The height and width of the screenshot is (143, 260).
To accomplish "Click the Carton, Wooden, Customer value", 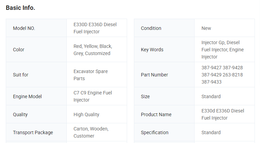I will pos(91,132).
